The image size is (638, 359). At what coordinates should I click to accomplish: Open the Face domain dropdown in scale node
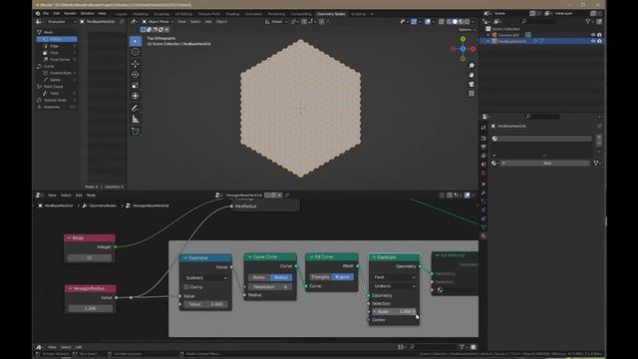click(x=395, y=277)
